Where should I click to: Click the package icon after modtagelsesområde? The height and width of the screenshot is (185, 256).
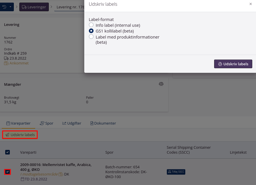point(60,174)
